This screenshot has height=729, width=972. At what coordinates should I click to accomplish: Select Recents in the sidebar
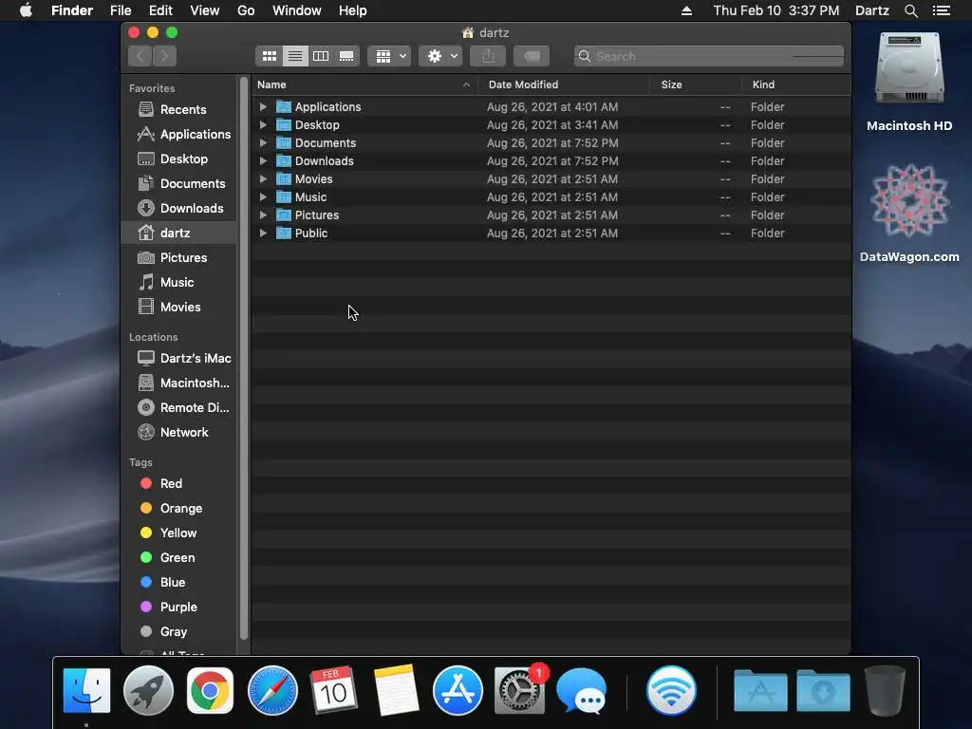(x=179, y=110)
